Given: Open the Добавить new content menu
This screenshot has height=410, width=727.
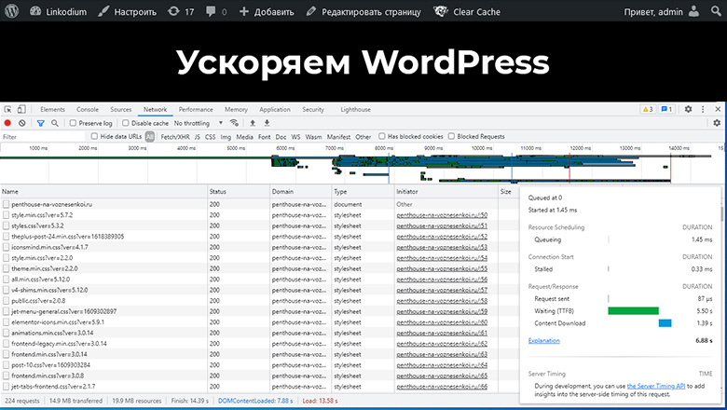Looking at the screenshot, I should (267, 11).
